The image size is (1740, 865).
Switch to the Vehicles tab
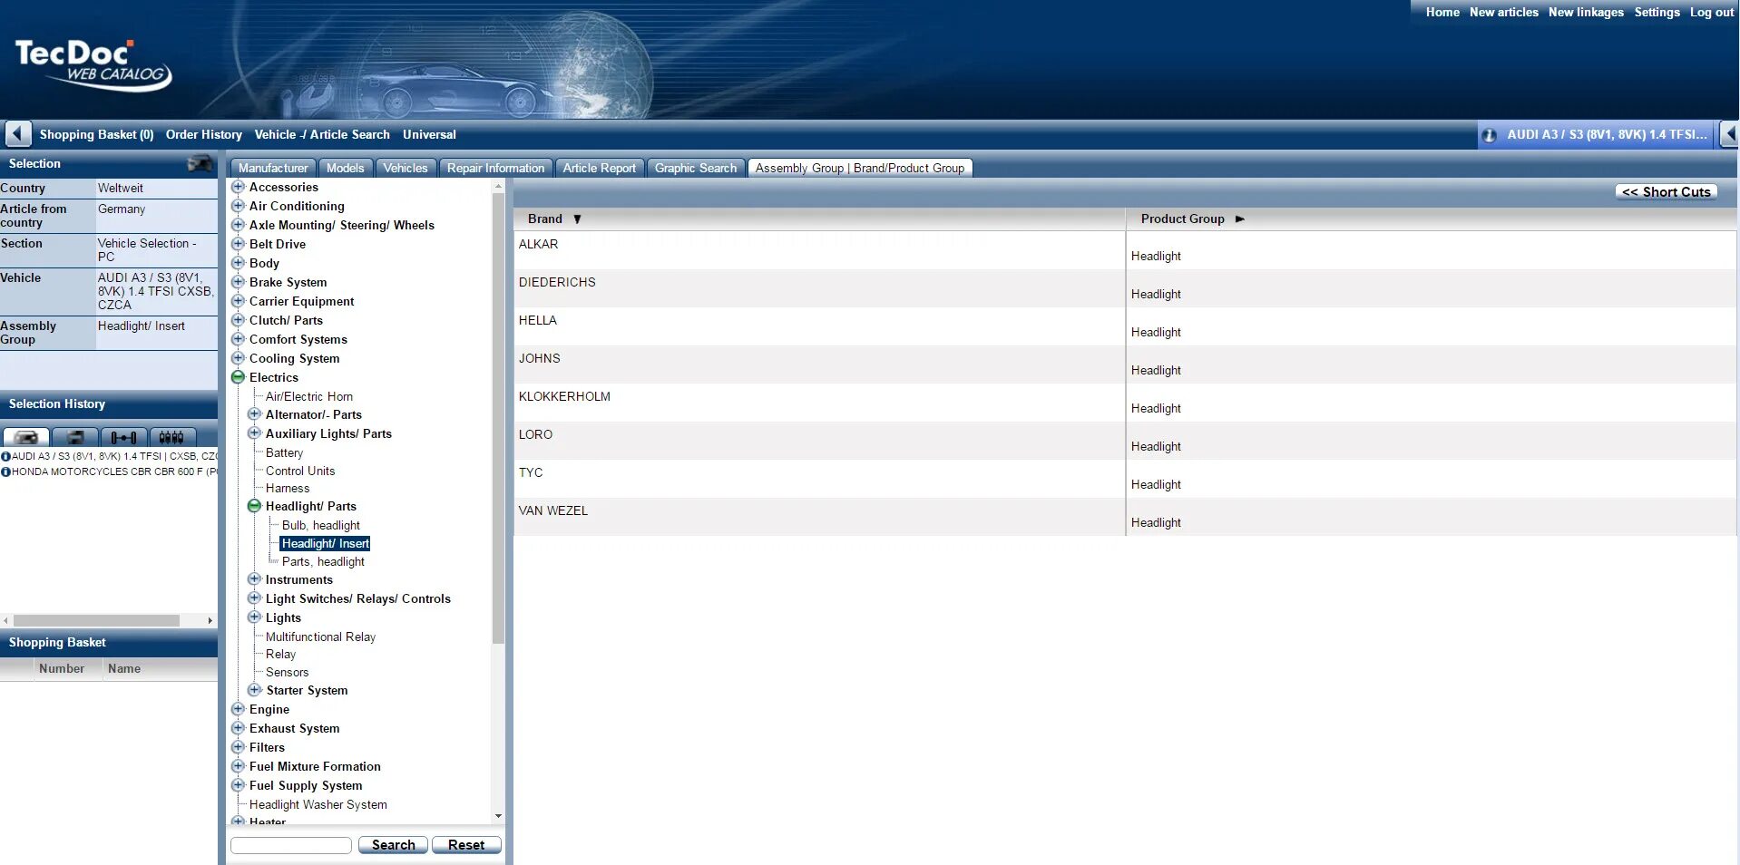tap(406, 168)
